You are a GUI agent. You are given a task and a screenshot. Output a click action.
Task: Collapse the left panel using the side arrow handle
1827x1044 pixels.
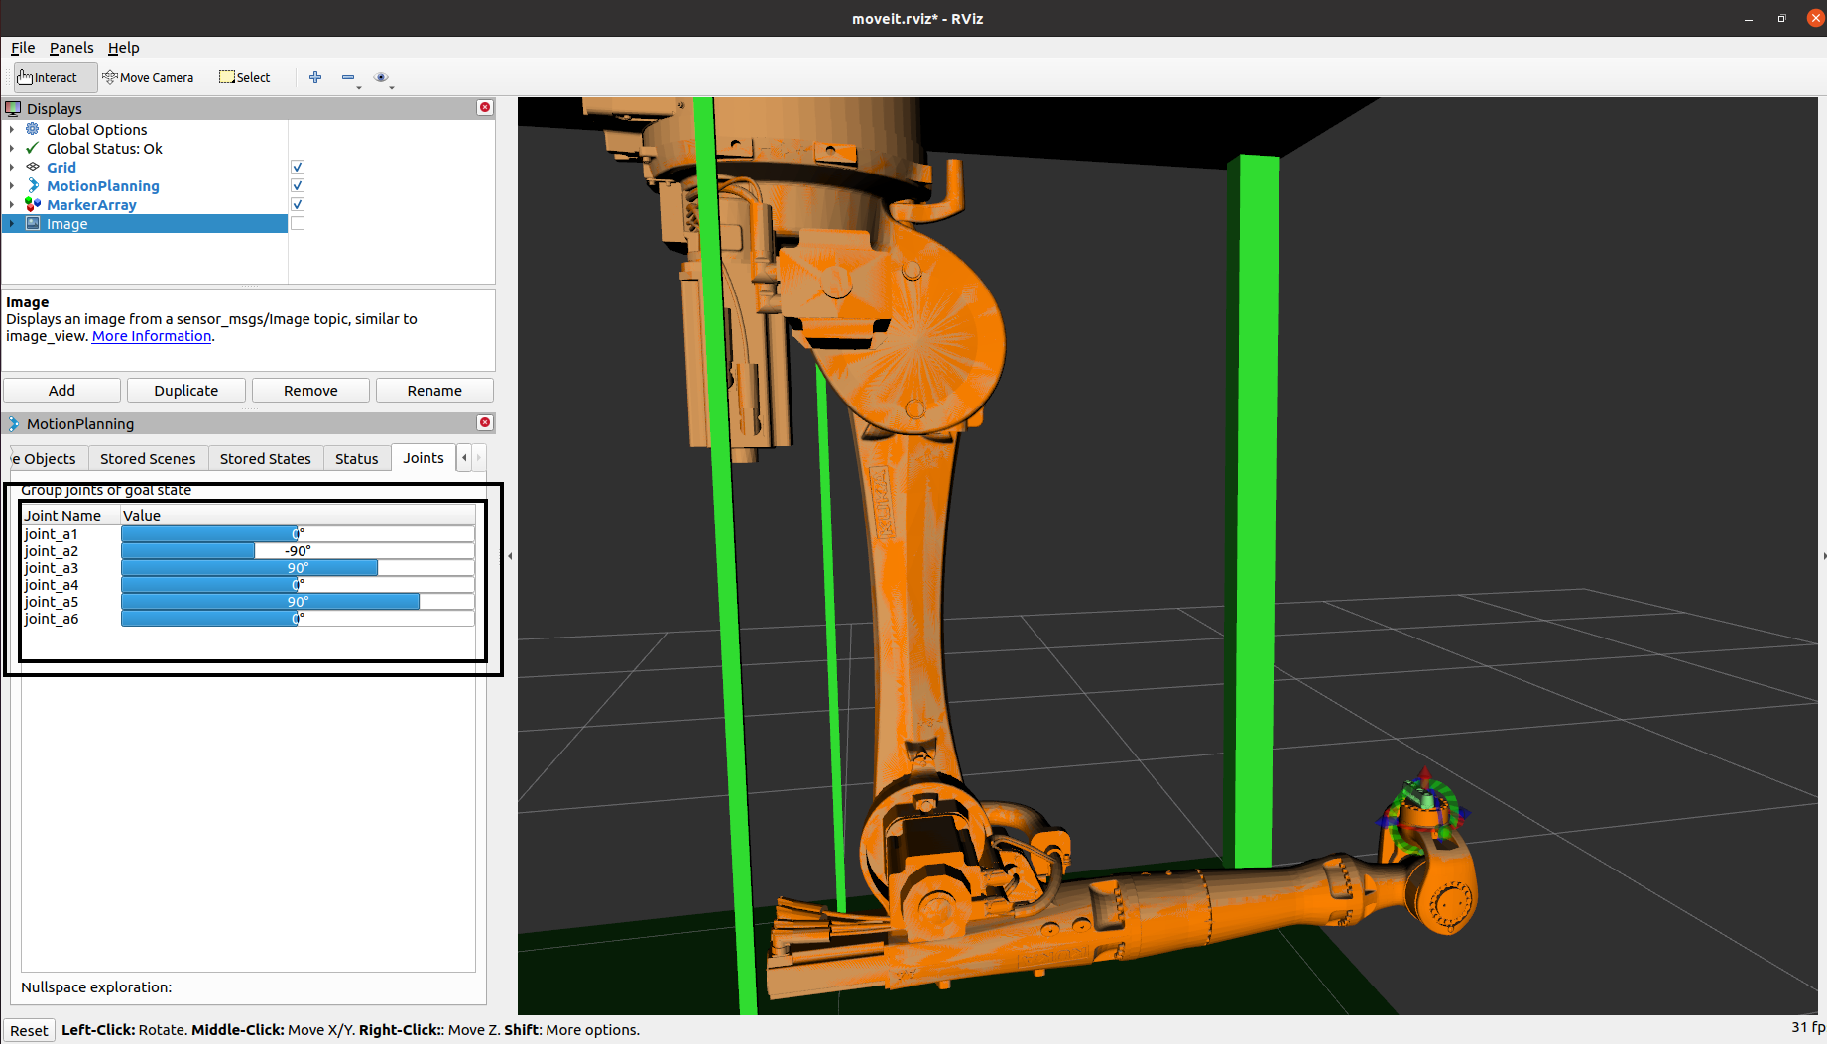click(510, 556)
